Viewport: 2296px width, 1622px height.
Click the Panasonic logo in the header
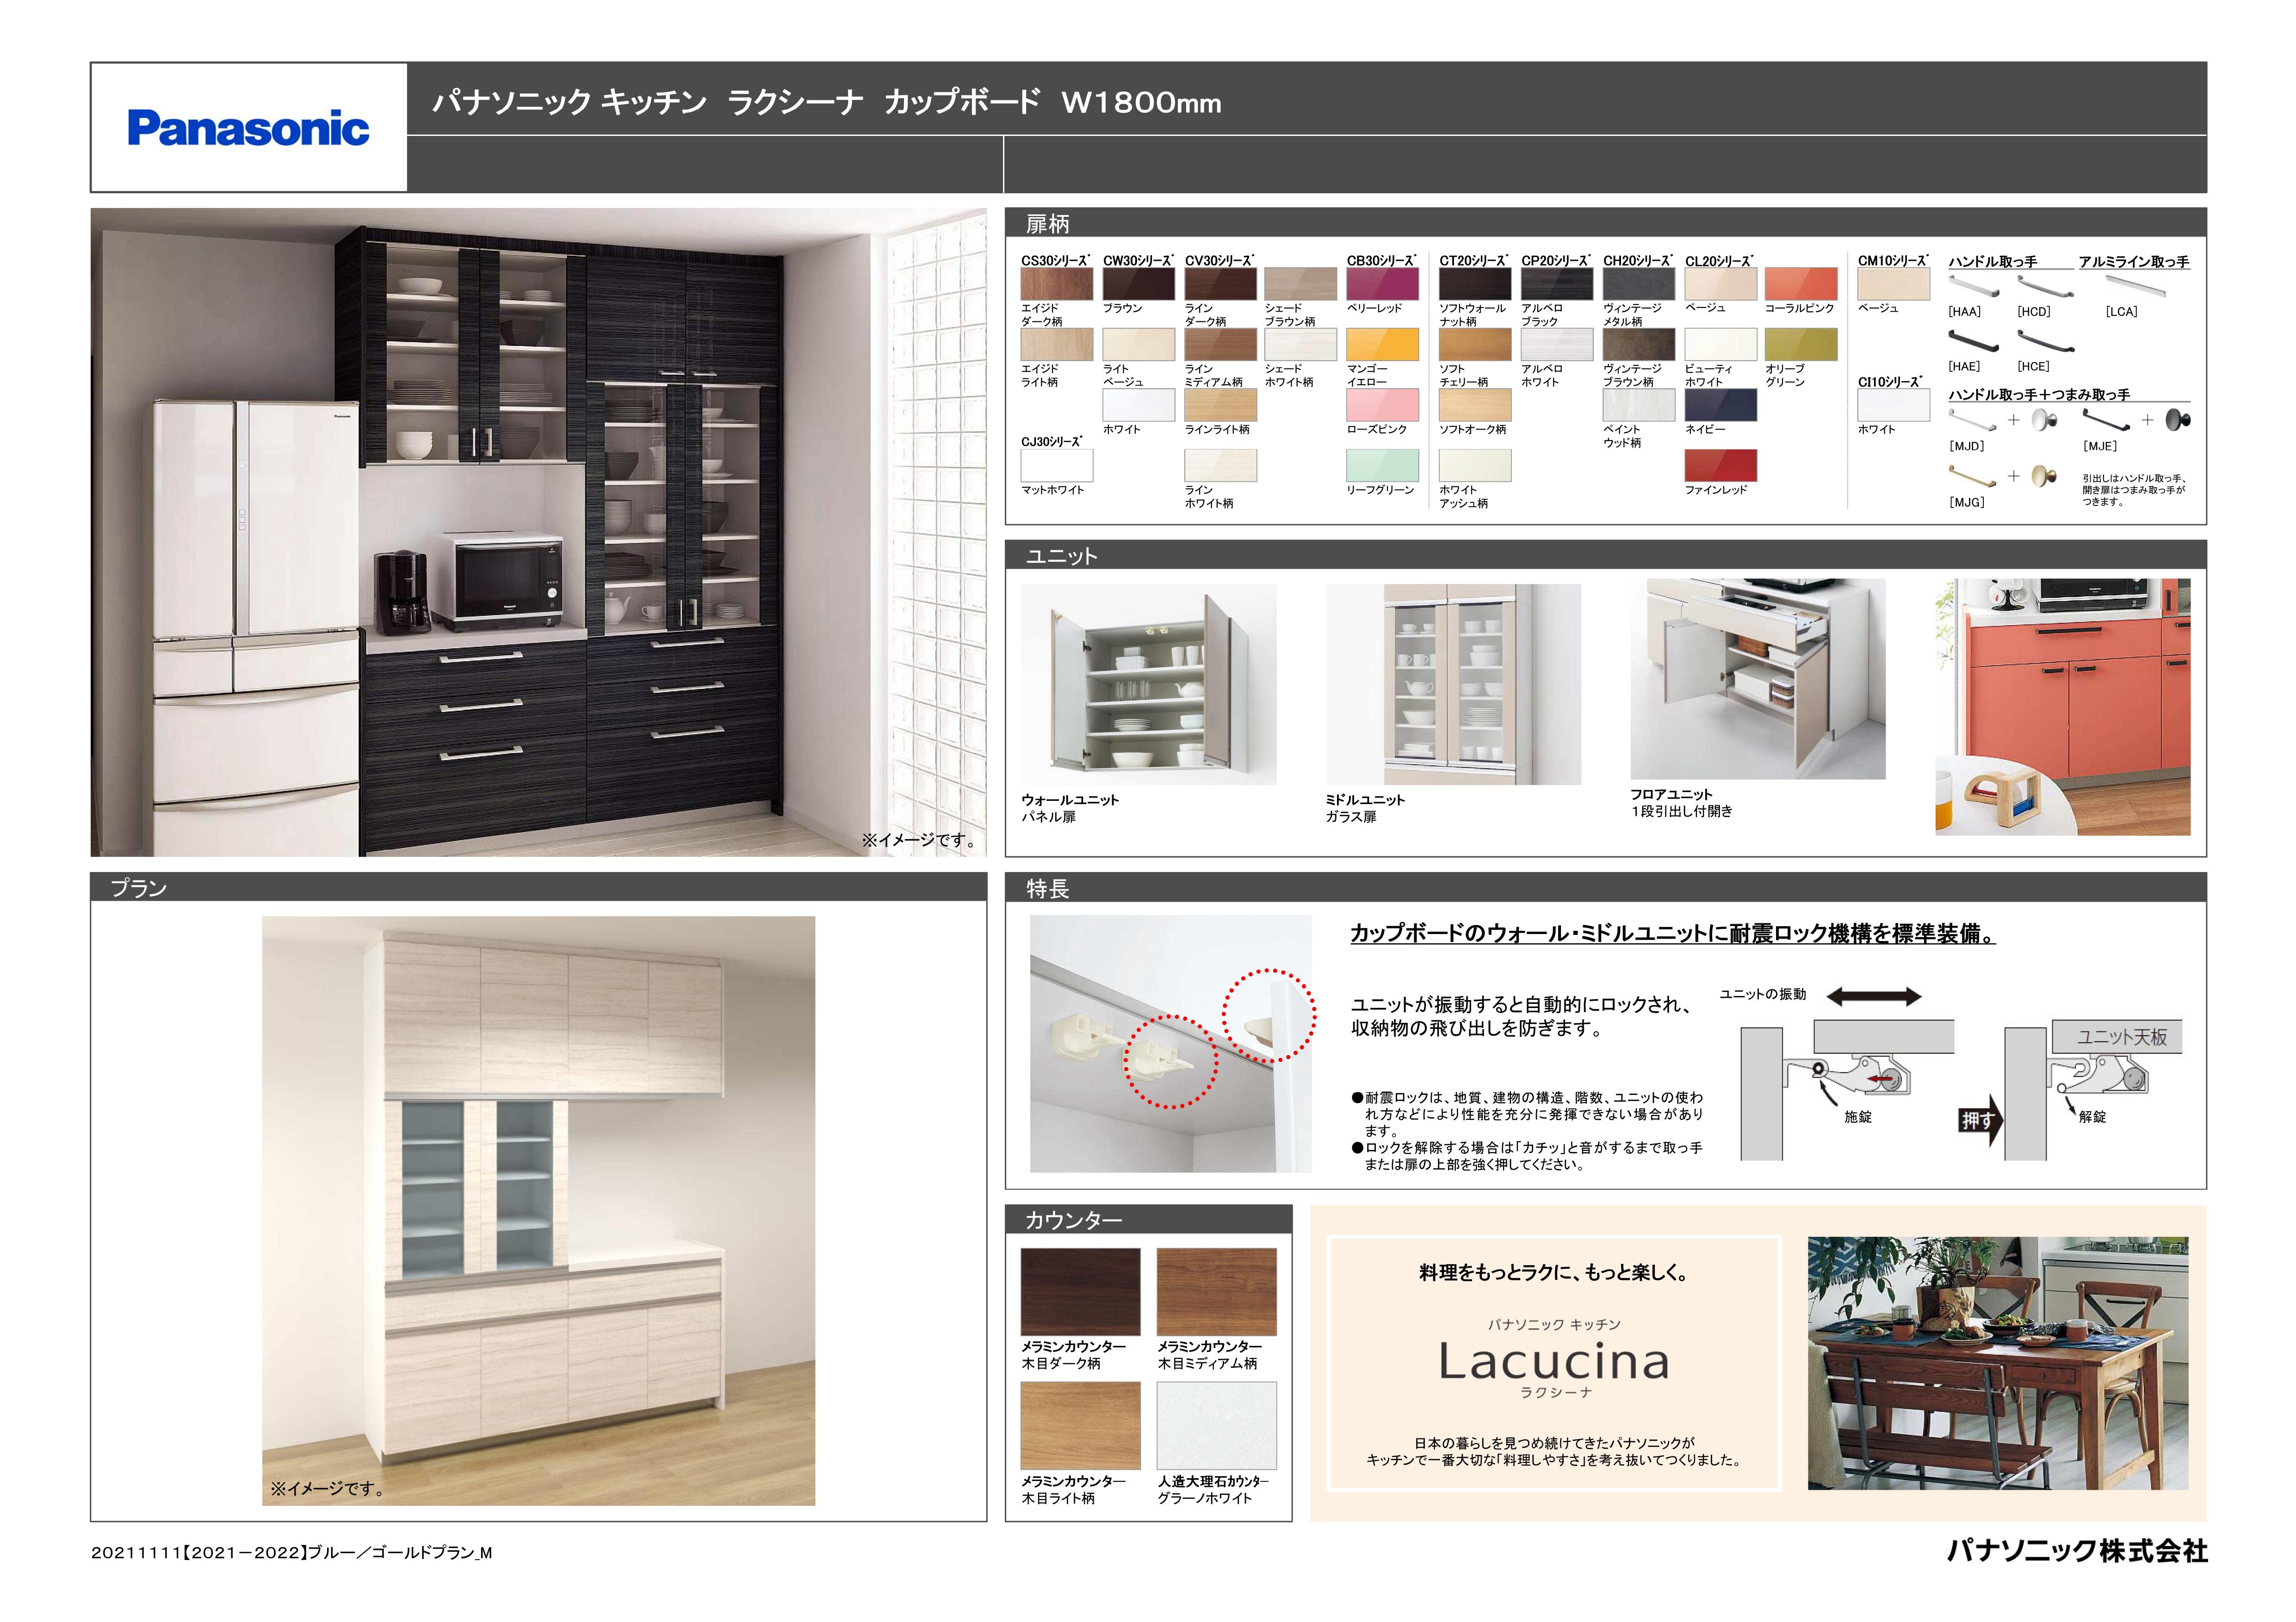pyautogui.click(x=248, y=128)
